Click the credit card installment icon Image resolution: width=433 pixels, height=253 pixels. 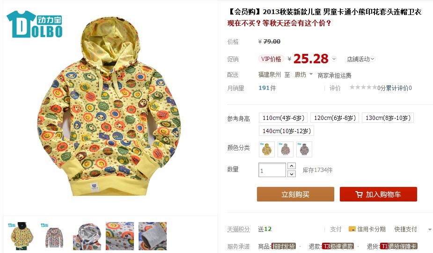352,229
